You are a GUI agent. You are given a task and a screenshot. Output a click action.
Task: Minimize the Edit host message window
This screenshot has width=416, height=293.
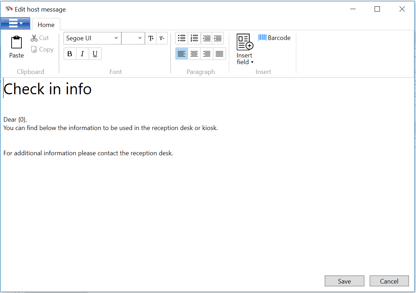(353, 9)
